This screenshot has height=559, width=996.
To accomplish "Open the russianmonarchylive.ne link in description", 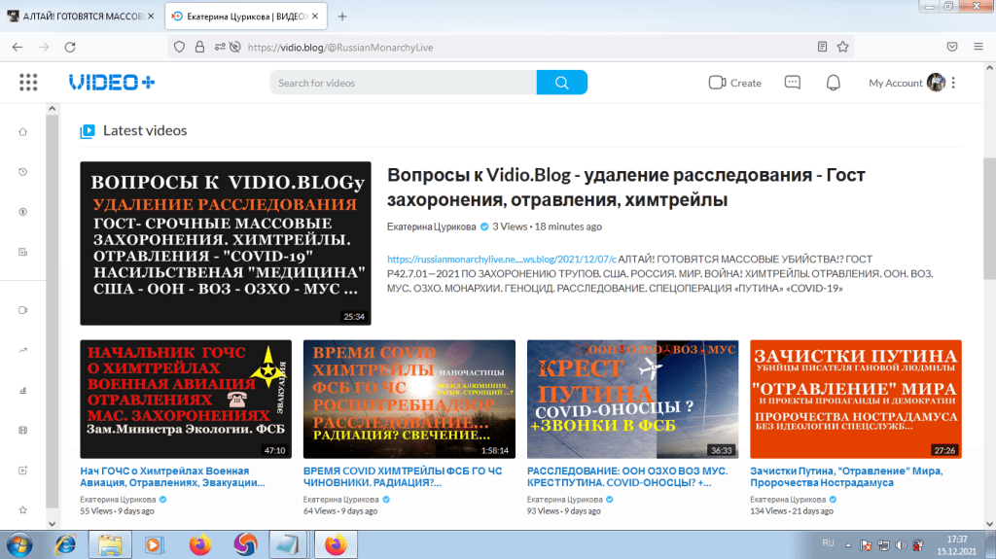I will coord(501,260).
